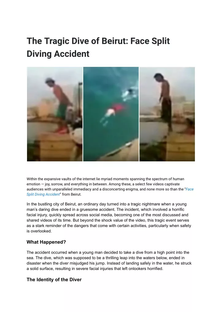Viewport: 221px width, 312px height.
Task: Click the line beginning "emotion — joy, sorrow"
Action: click(x=103, y=184)
